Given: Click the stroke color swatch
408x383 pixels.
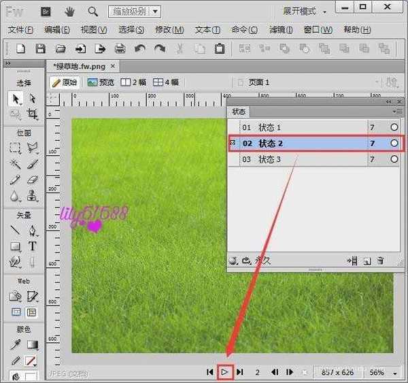Looking at the screenshot, I should coord(31,361).
